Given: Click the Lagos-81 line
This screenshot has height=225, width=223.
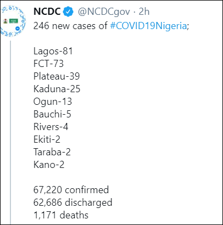Looking at the screenshot, I should click(x=53, y=51).
